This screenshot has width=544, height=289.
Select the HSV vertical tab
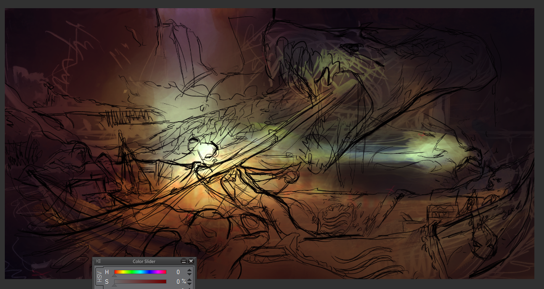coord(99,276)
